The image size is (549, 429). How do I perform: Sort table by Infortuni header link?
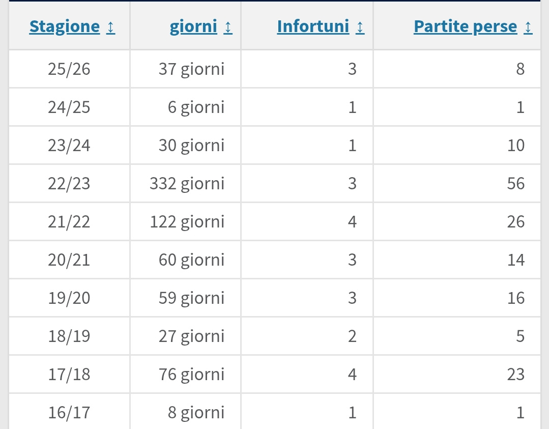313,26
